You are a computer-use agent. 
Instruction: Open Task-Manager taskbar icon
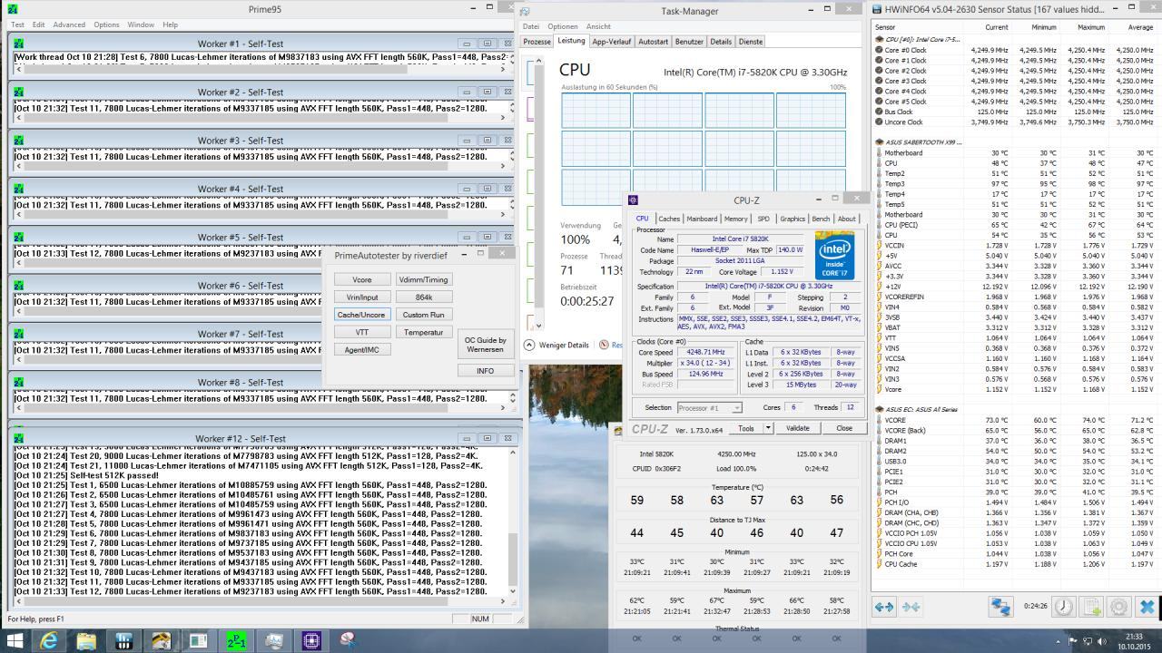point(273,640)
